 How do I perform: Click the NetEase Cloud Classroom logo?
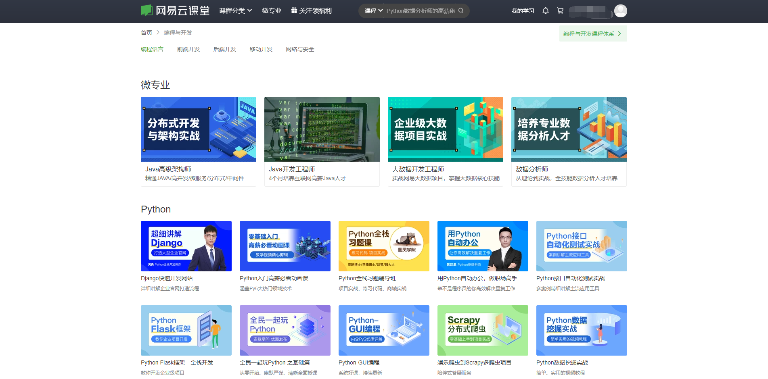[x=175, y=10]
